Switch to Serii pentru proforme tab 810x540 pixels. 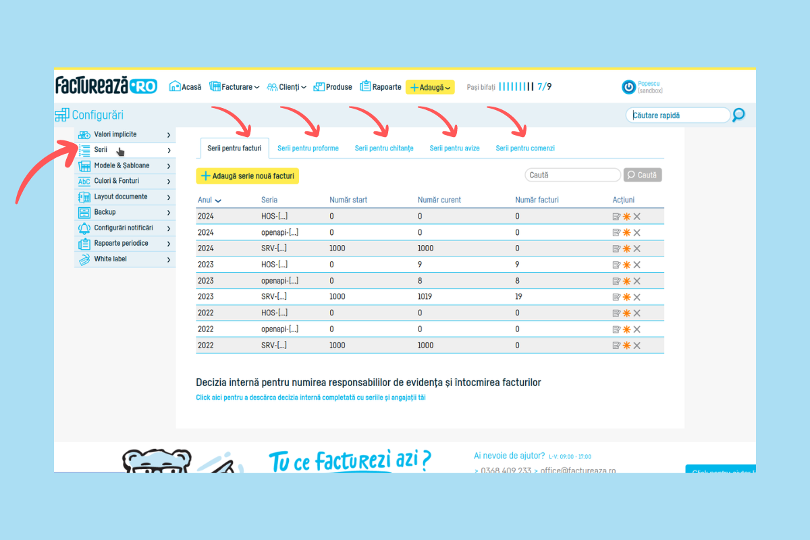[308, 148]
